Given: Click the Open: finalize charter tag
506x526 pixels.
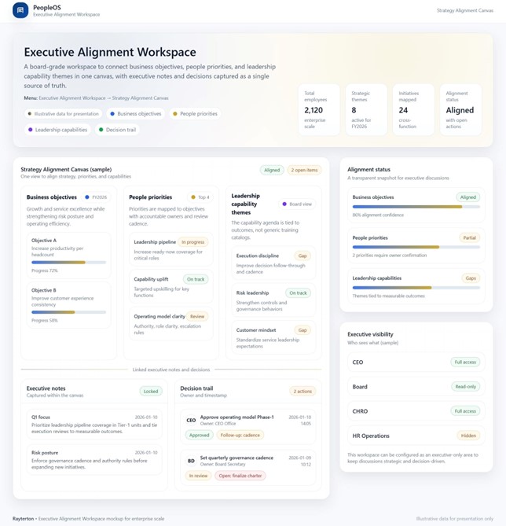Looking at the screenshot, I should [x=240, y=476].
